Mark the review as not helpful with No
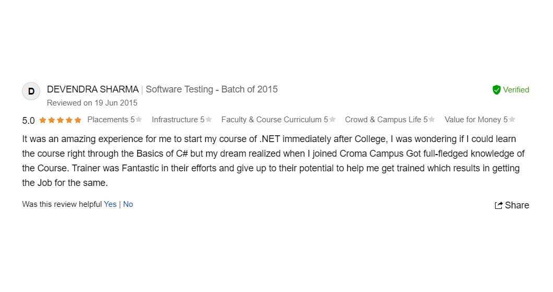553x292 pixels. (x=128, y=204)
